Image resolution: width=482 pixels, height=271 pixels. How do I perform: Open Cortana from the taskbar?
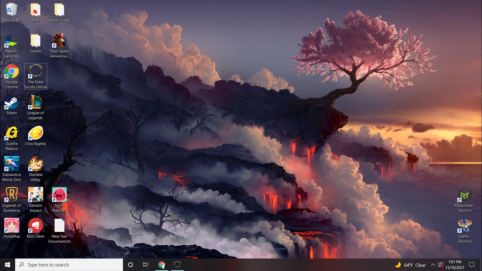(131, 265)
